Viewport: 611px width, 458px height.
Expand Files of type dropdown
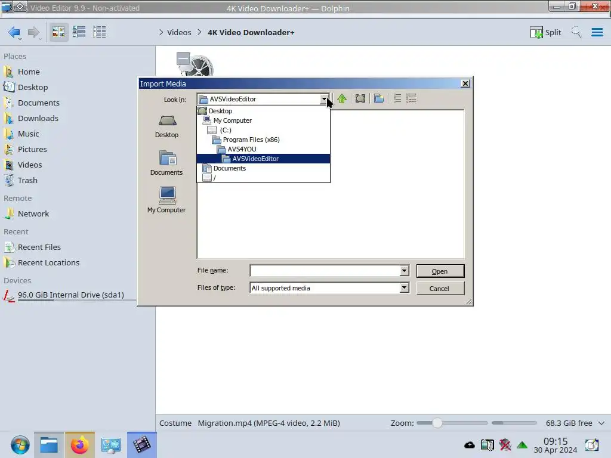(405, 288)
